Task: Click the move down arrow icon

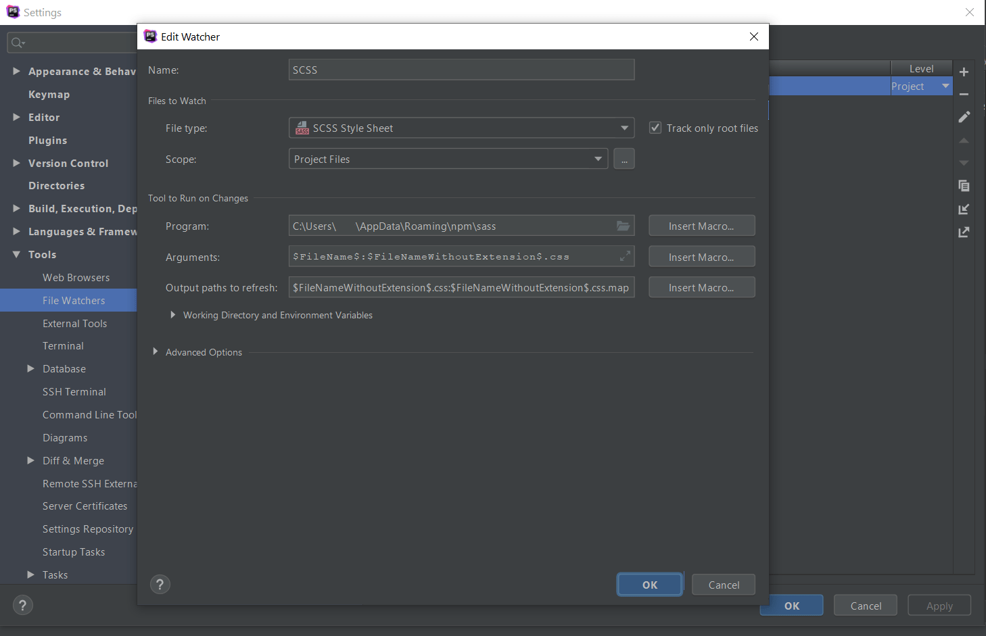Action: (964, 163)
